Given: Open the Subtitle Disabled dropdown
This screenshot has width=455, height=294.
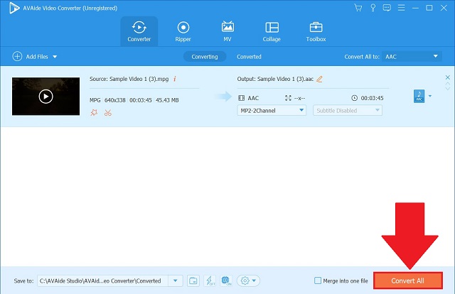Looking at the screenshot, I should click(x=348, y=111).
